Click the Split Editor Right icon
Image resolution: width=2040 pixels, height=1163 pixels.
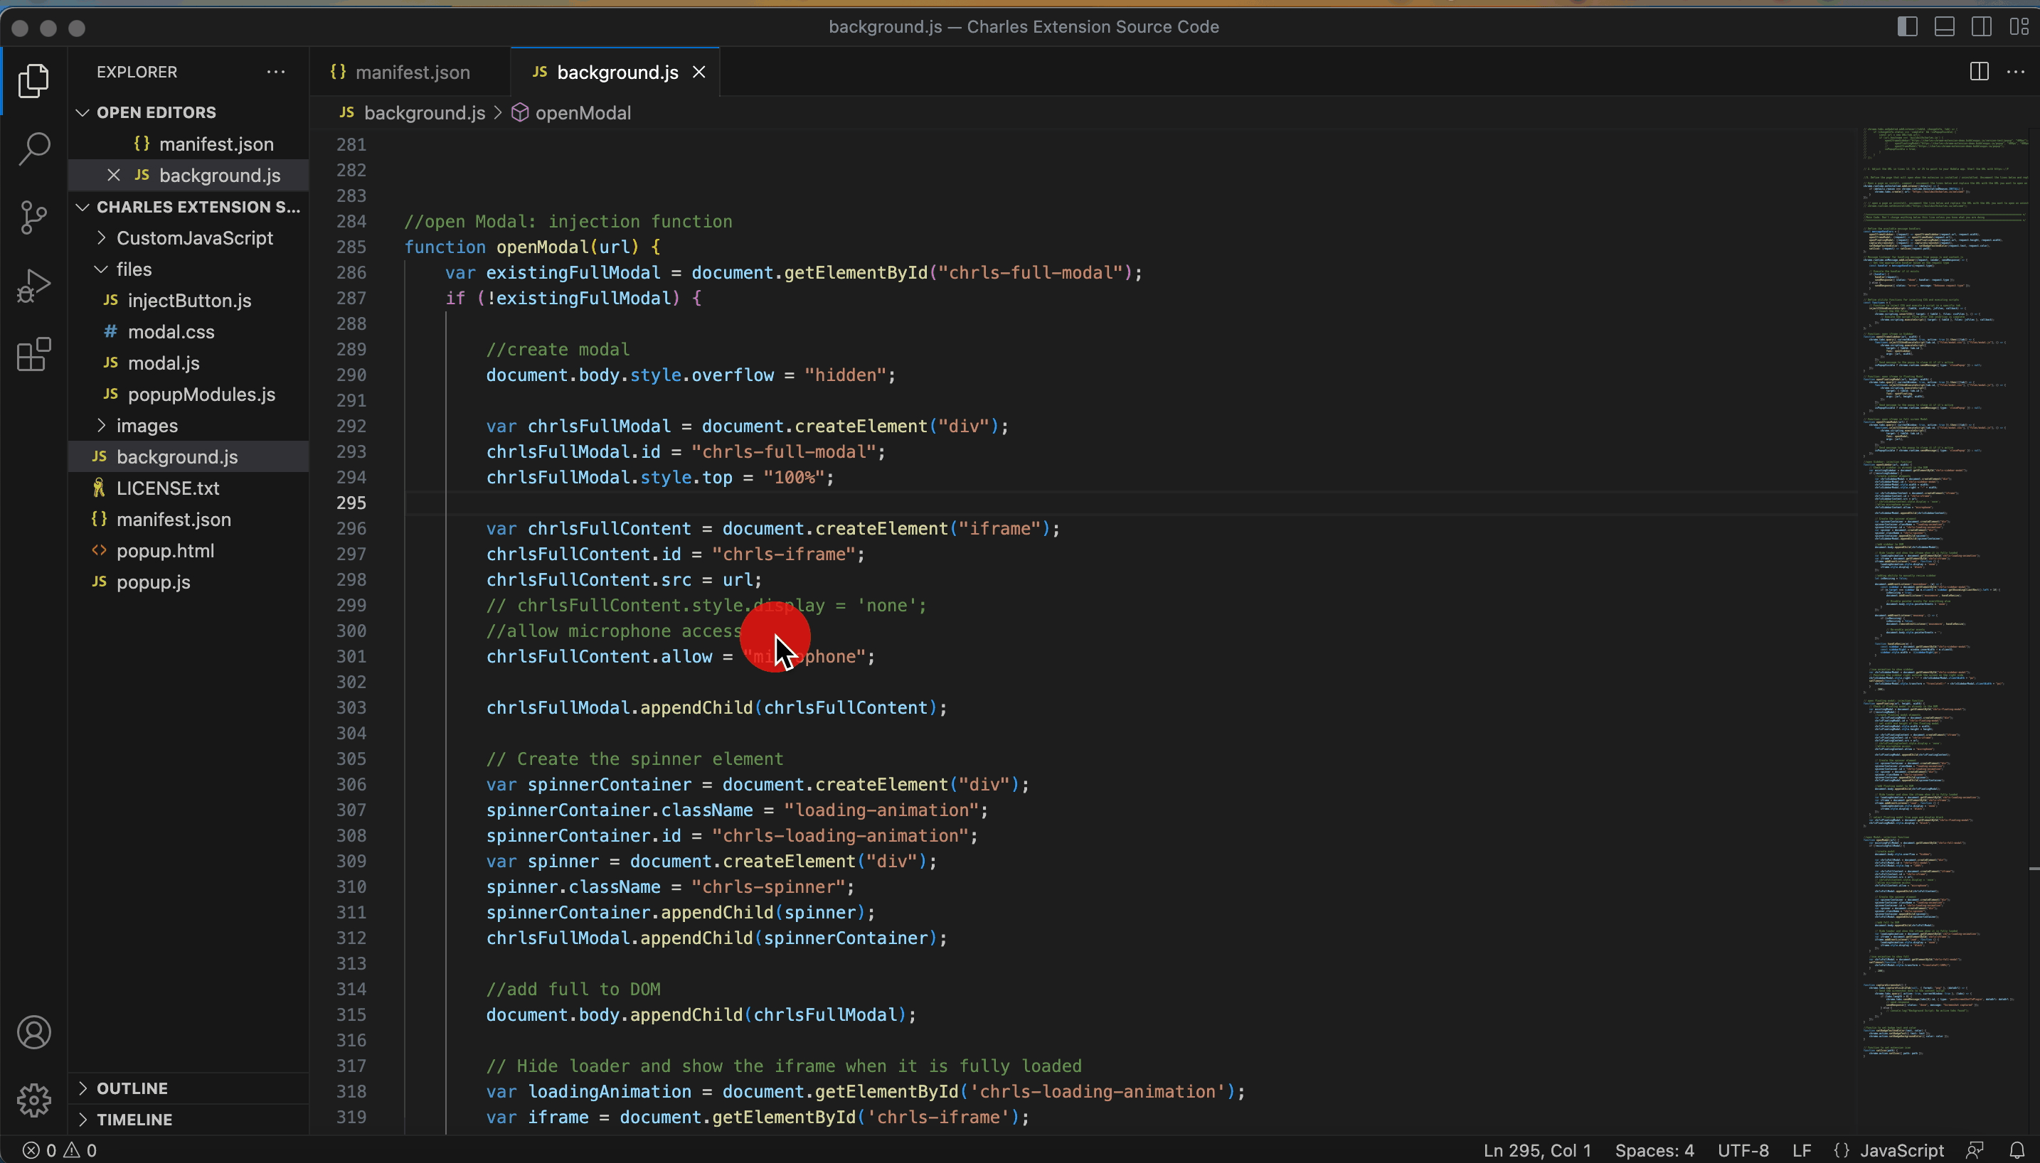tap(1978, 72)
